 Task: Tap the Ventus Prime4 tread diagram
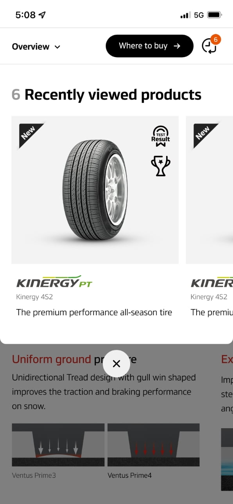pos(154,445)
